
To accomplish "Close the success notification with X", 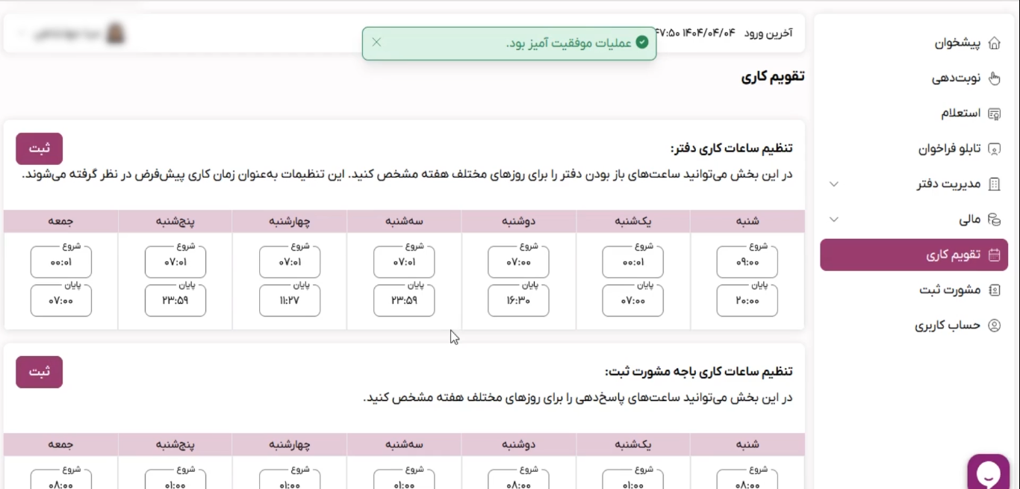I will (x=376, y=42).
